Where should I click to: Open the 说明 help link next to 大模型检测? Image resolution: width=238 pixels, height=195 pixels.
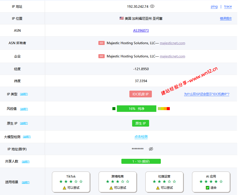[27, 137]
